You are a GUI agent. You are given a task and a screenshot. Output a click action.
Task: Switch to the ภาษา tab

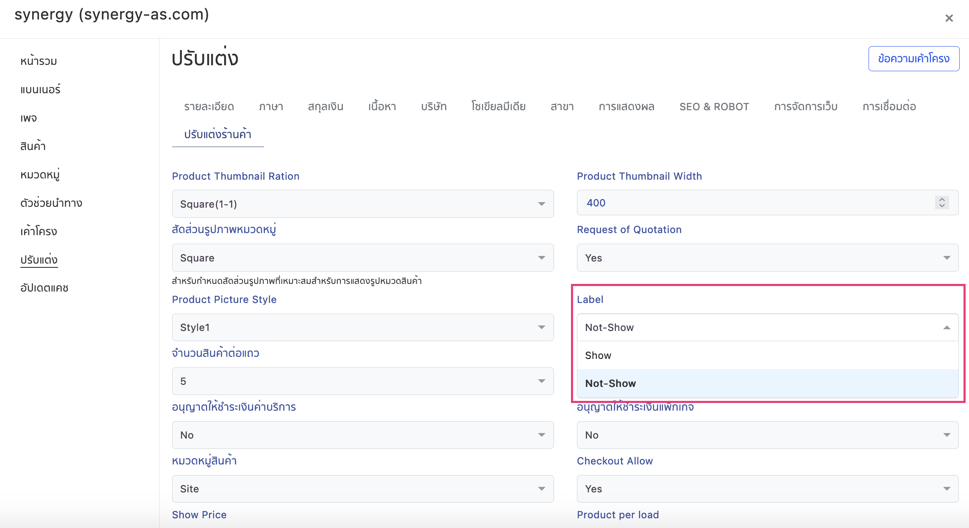point(271,106)
